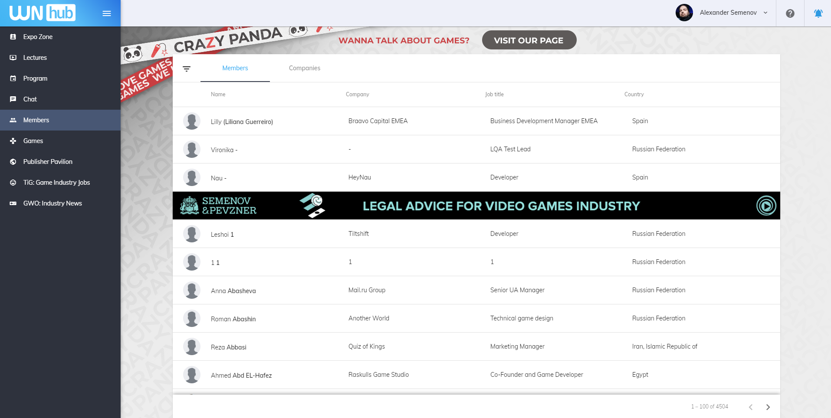Open GWO: Industry News
The image size is (831, 418).
click(x=60, y=203)
